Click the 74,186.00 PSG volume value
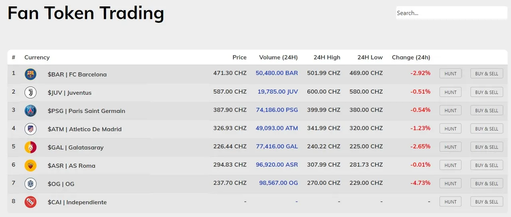The image size is (511, 217). [277, 110]
